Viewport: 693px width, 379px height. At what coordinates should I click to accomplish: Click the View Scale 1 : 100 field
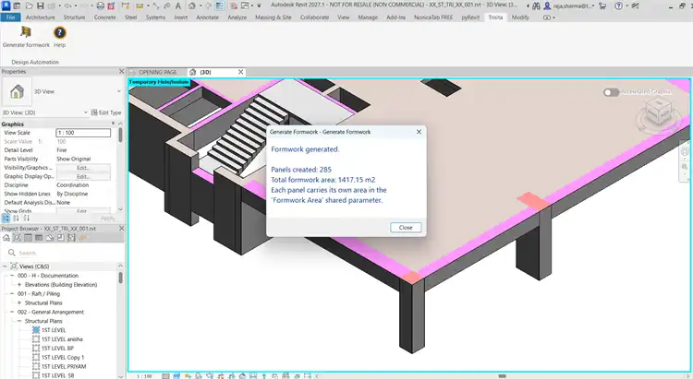[x=83, y=133]
